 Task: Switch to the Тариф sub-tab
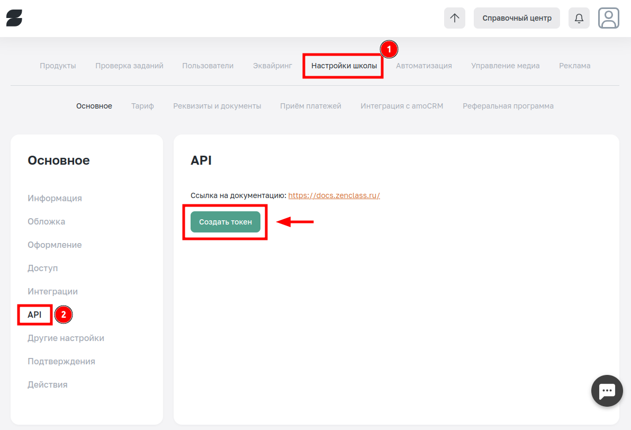142,106
